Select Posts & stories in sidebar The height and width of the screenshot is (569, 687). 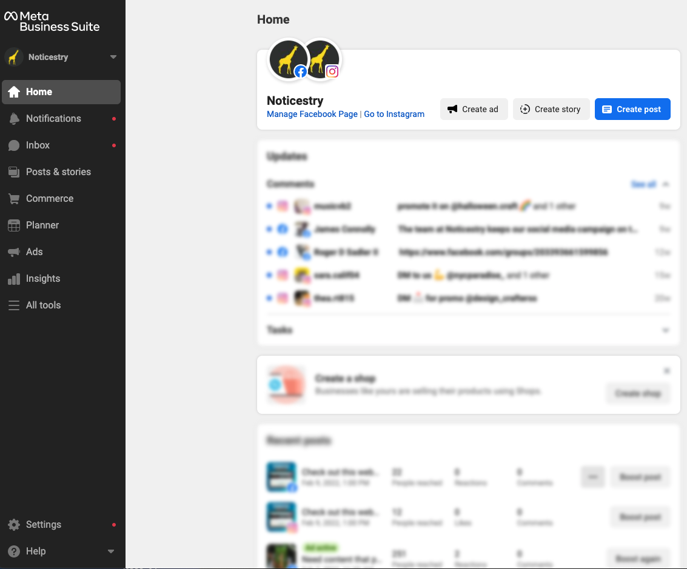(x=58, y=172)
